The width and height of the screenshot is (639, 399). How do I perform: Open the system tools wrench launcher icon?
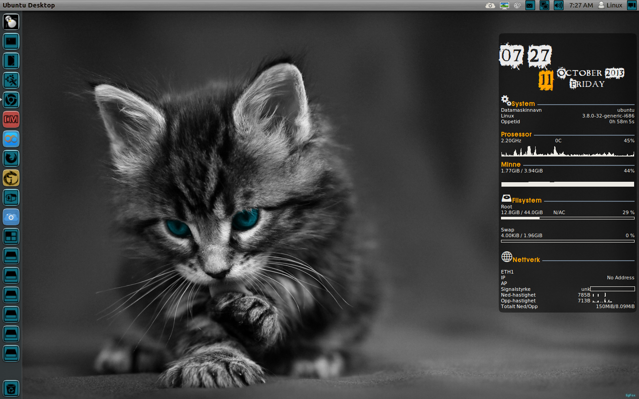click(x=11, y=80)
